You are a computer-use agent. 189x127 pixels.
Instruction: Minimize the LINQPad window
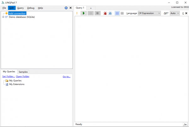(169, 3)
